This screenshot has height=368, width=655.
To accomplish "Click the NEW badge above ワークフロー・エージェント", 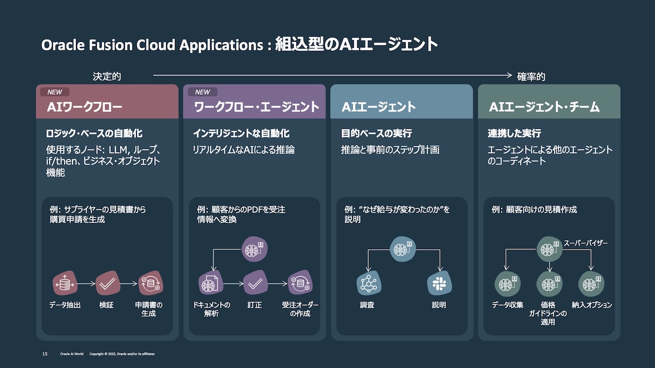I will click(x=203, y=92).
